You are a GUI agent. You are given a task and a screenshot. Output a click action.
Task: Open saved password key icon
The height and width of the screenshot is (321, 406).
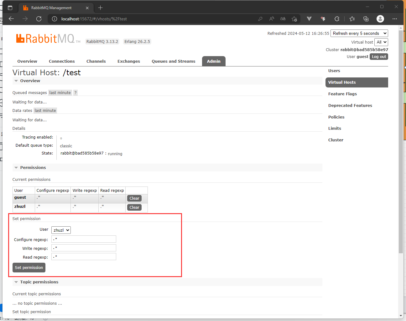[x=260, y=19]
